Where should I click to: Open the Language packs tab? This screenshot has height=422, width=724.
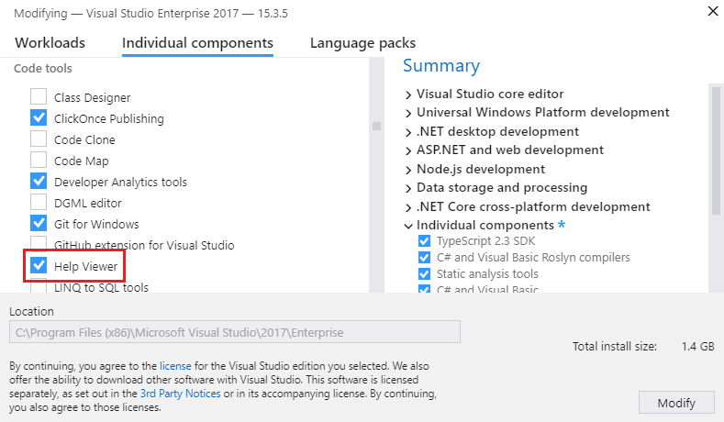[x=363, y=43]
